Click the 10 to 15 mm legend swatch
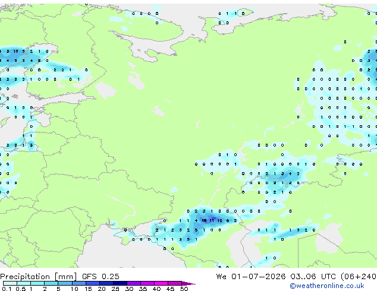Viewport: 377px width, 291px height. tap(78, 283)
